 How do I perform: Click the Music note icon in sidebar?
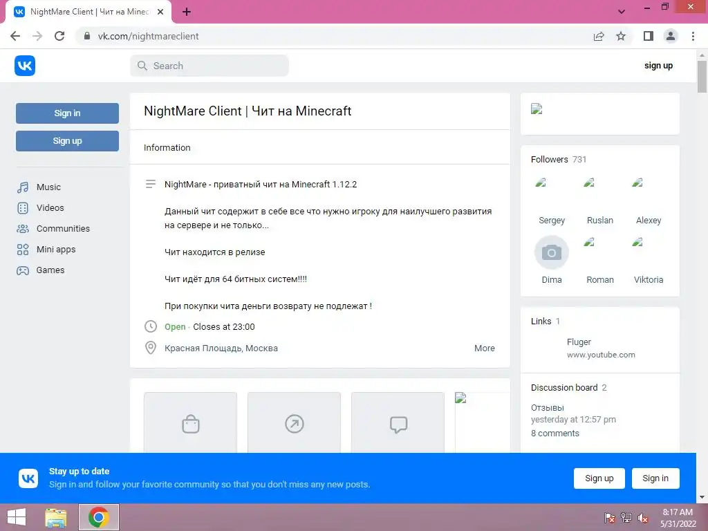[23, 187]
